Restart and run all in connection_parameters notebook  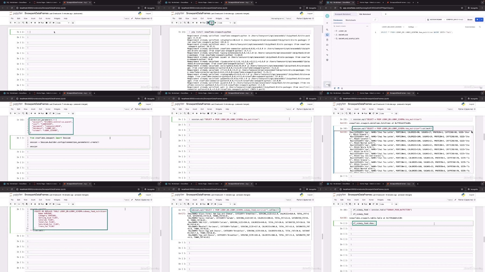(x=54, y=114)
